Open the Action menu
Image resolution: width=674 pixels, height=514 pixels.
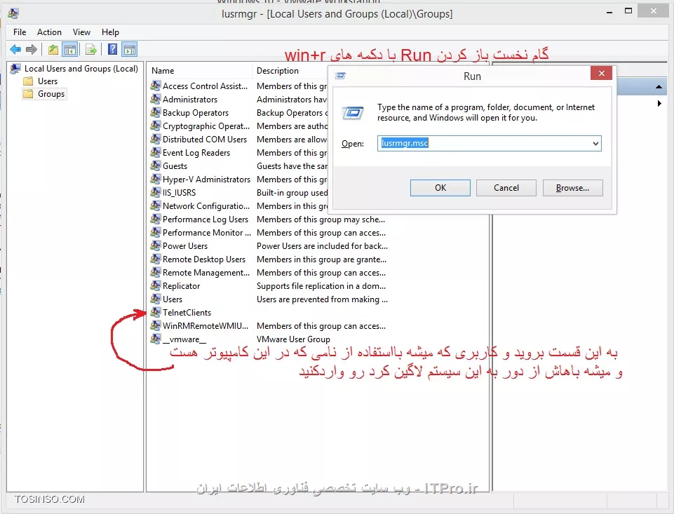pos(49,32)
